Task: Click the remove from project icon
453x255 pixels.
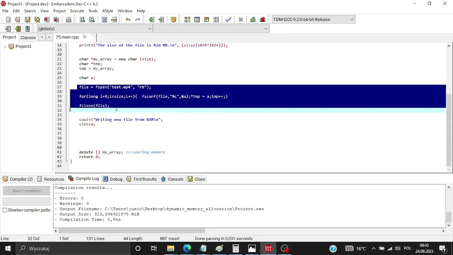Action: 161,19
